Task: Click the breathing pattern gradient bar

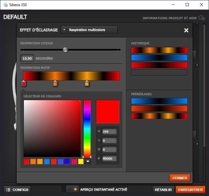Action: (x=72, y=76)
